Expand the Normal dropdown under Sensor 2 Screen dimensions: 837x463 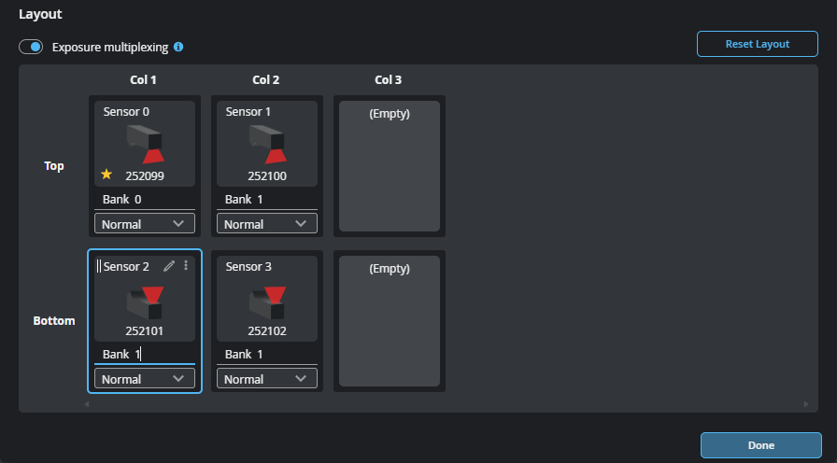[x=145, y=379]
